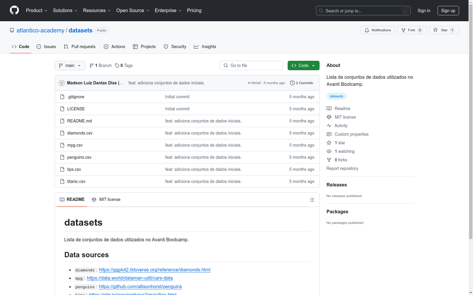Open the green Code dropdown button
Image resolution: width=473 pixels, height=295 pixels.
[303, 65]
